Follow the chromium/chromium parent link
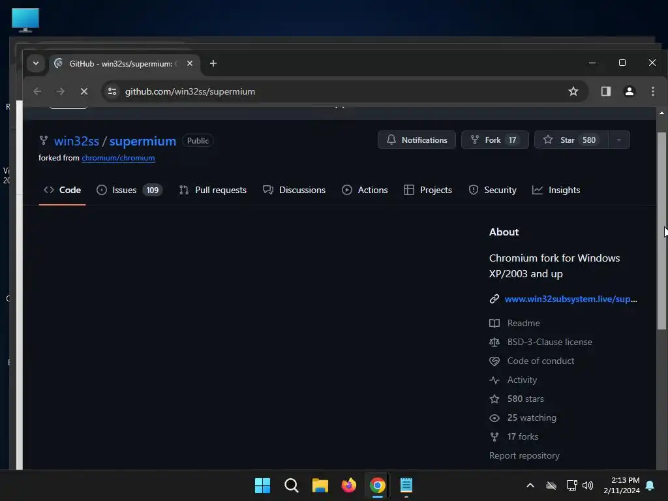The height and width of the screenshot is (501, 668). [118, 158]
